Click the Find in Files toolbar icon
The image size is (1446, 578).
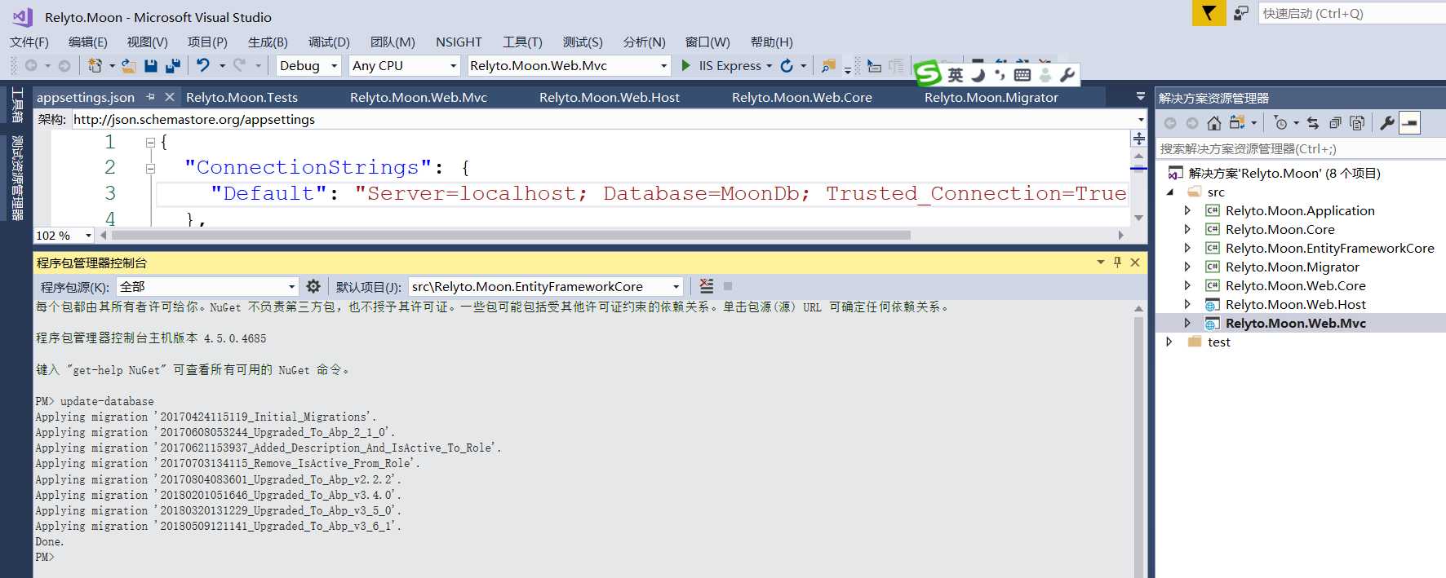point(828,65)
